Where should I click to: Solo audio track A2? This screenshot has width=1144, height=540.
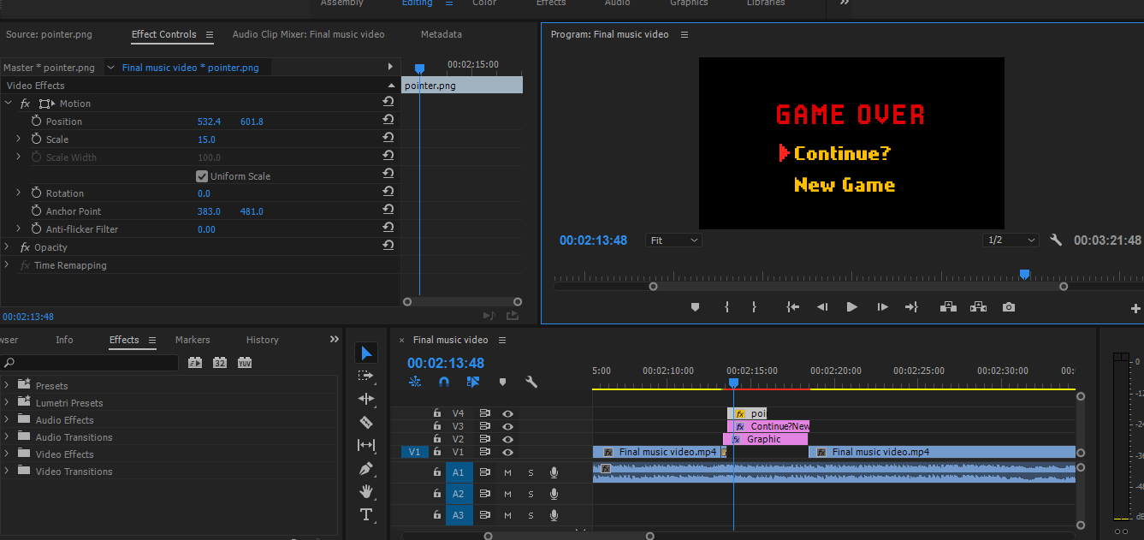click(x=531, y=494)
